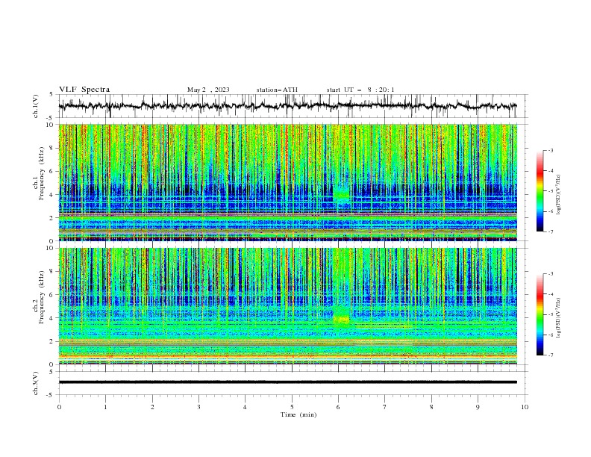
Task: Click the "5" tick on ch.1(V) axis
Action: tap(51, 94)
